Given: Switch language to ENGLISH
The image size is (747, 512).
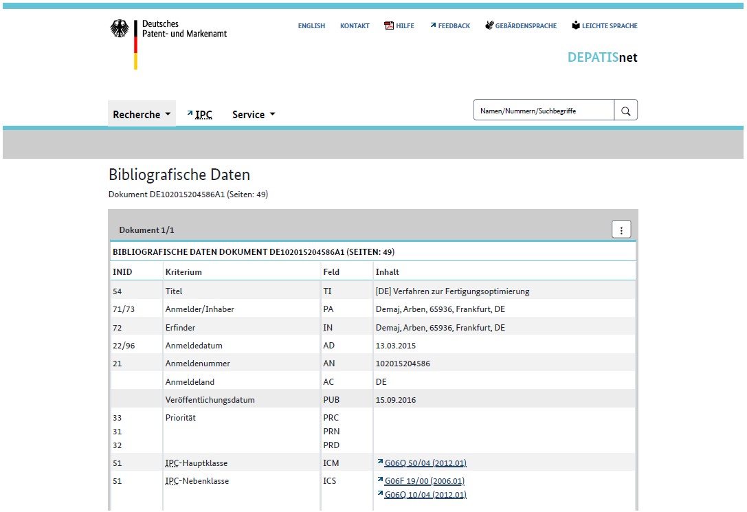Looking at the screenshot, I should 311,26.
